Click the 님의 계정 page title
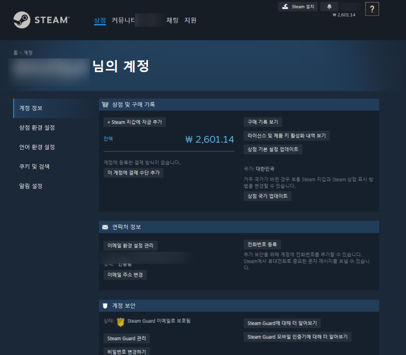 pyautogui.click(x=121, y=66)
